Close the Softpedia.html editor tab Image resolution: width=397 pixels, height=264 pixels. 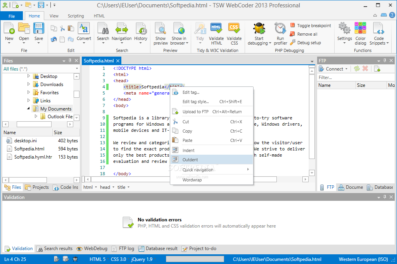tap(118, 61)
